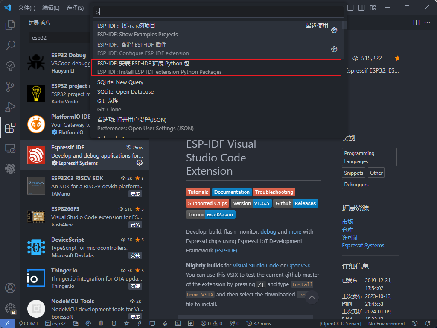Open the Documentation badge link
This screenshot has height=328, width=437.
232,192
